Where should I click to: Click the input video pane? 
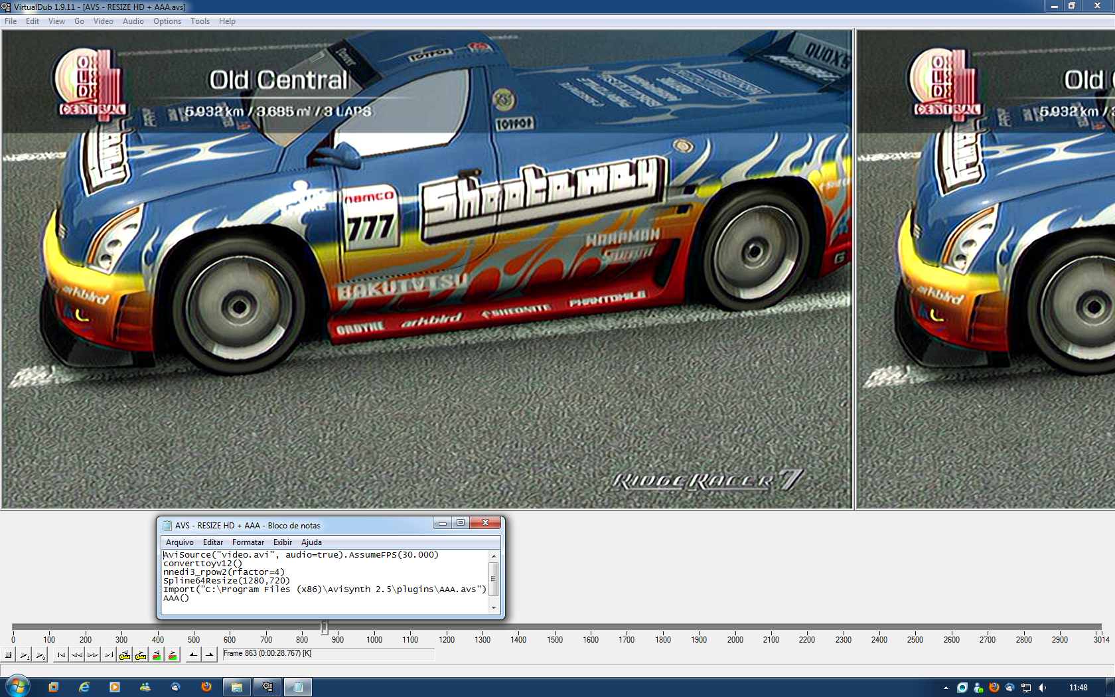[x=427, y=269]
